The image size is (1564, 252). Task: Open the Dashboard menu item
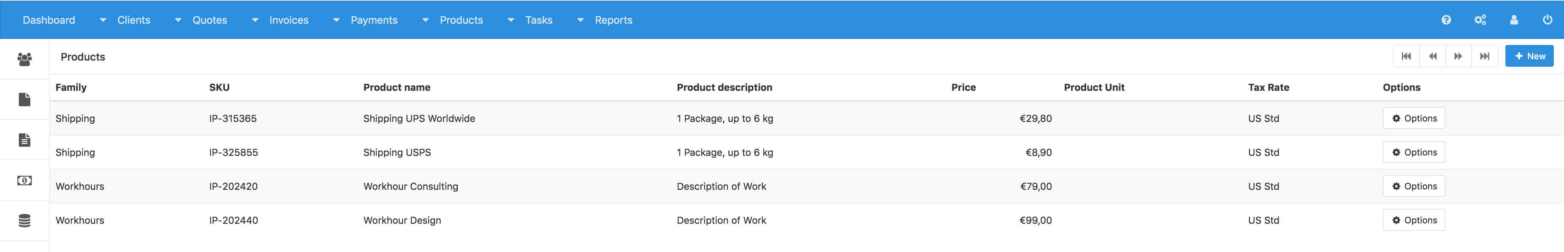49,20
